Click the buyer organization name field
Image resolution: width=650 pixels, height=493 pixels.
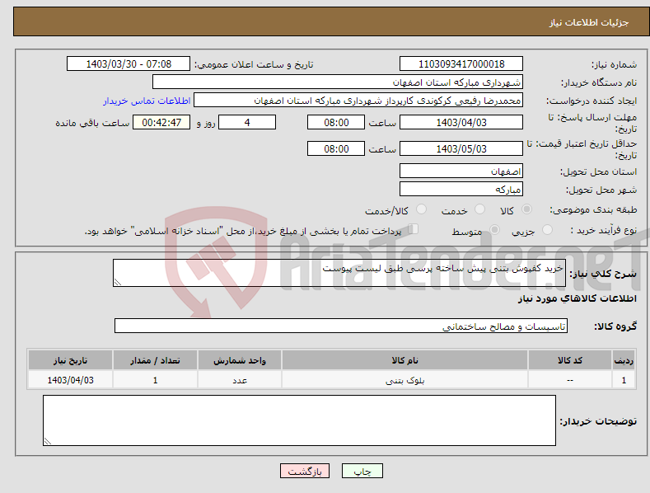pos(338,82)
